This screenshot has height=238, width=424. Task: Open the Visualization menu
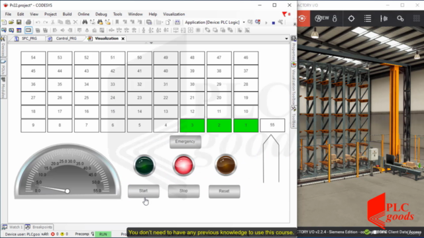point(174,14)
